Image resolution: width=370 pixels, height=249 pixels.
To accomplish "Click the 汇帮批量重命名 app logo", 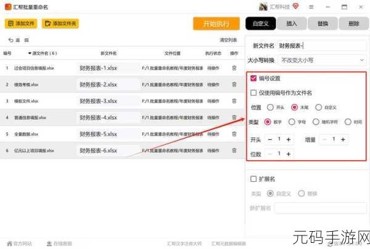I will click(8, 7).
